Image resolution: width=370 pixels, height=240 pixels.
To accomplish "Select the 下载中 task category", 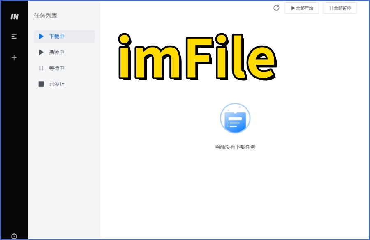I will click(64, 36).
